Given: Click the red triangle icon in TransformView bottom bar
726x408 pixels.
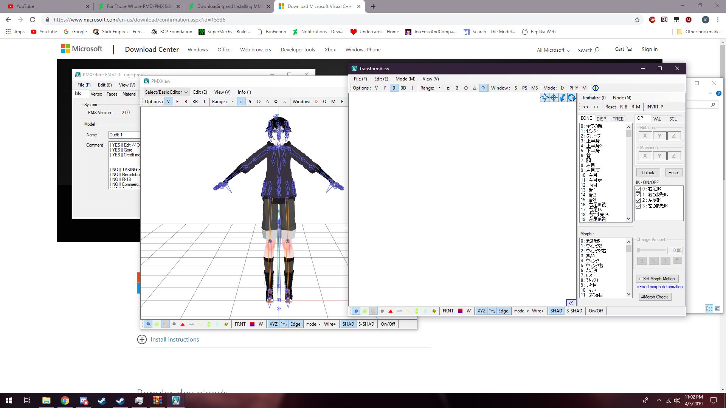Looking at the screenshot, I should pyautogui.click(x=391, y=311).
